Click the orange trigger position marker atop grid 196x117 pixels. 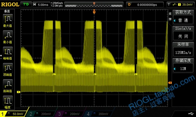pos(94,12)
